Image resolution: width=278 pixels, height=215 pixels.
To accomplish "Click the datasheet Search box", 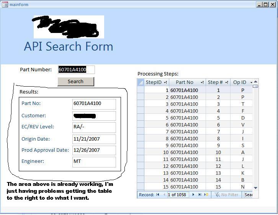I will coord(248,195).
